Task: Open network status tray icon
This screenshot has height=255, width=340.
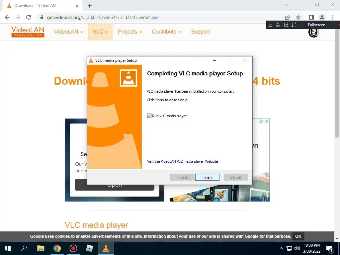Action: pyautogui.click(x=289, y=248)
